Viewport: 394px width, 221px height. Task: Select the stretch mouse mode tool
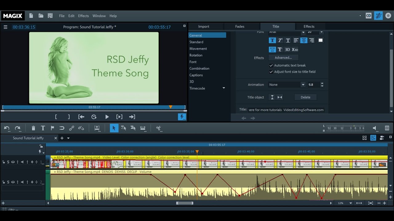pyautogui.click(x=143, y=128)
